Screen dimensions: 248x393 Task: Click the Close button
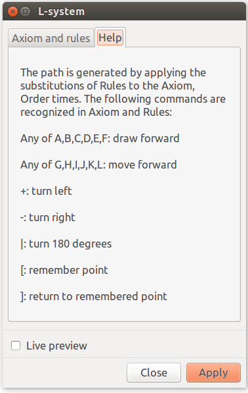point(154,373)
